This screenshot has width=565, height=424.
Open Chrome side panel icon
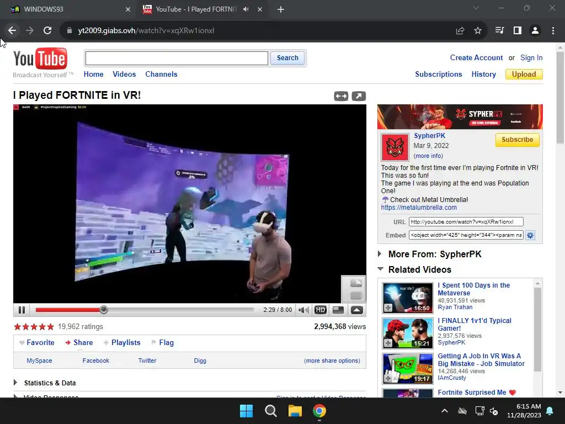pyautogui.click(x=518, y=31)
